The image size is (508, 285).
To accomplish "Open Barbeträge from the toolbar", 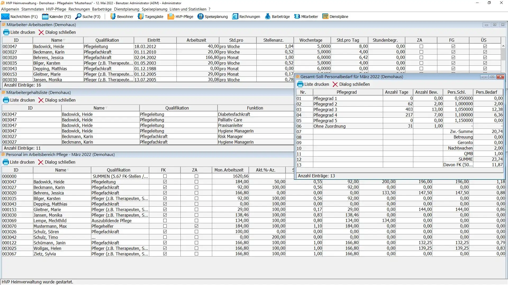I will pyautogui.click(x=268, y=17).
